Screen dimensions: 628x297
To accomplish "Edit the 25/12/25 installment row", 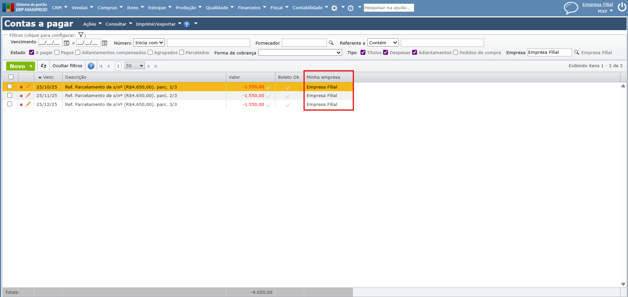I will pyautogui.click(x=28, y=104).
